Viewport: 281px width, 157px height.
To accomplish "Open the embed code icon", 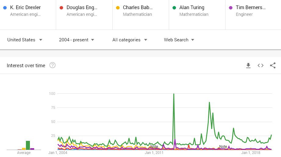I will (x=260, y=65).
